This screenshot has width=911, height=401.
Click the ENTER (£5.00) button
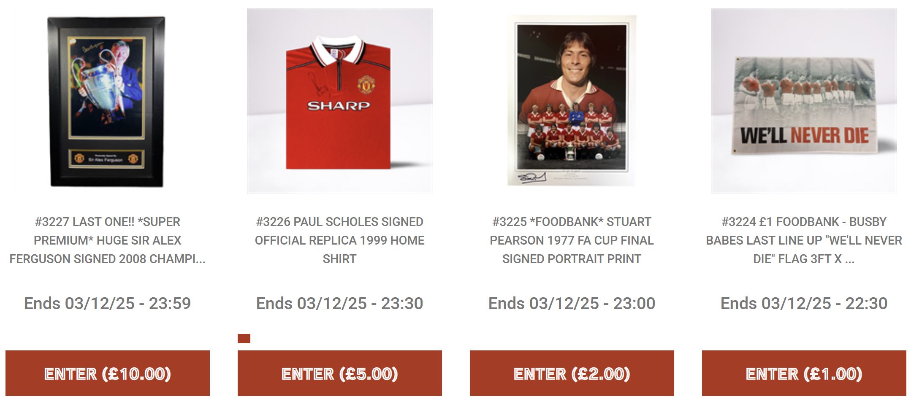(x=339, y=373)
